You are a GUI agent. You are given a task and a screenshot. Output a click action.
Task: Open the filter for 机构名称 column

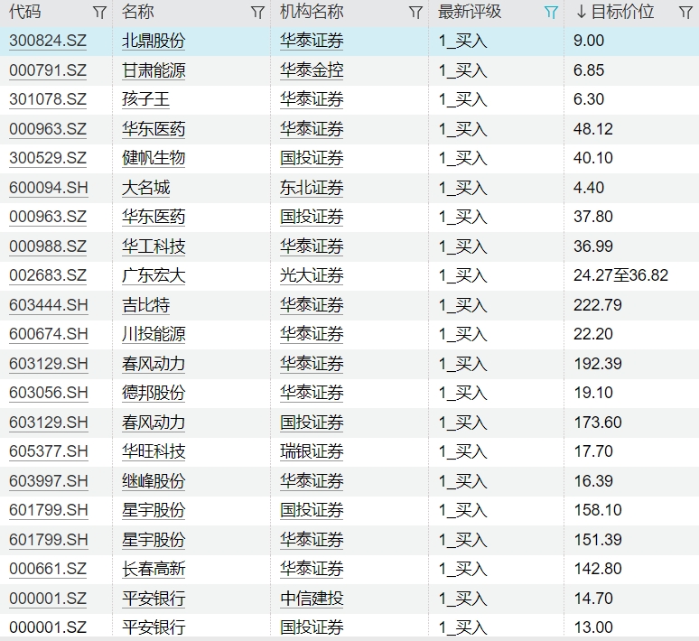pyautogui.click(x=415, y=13)
